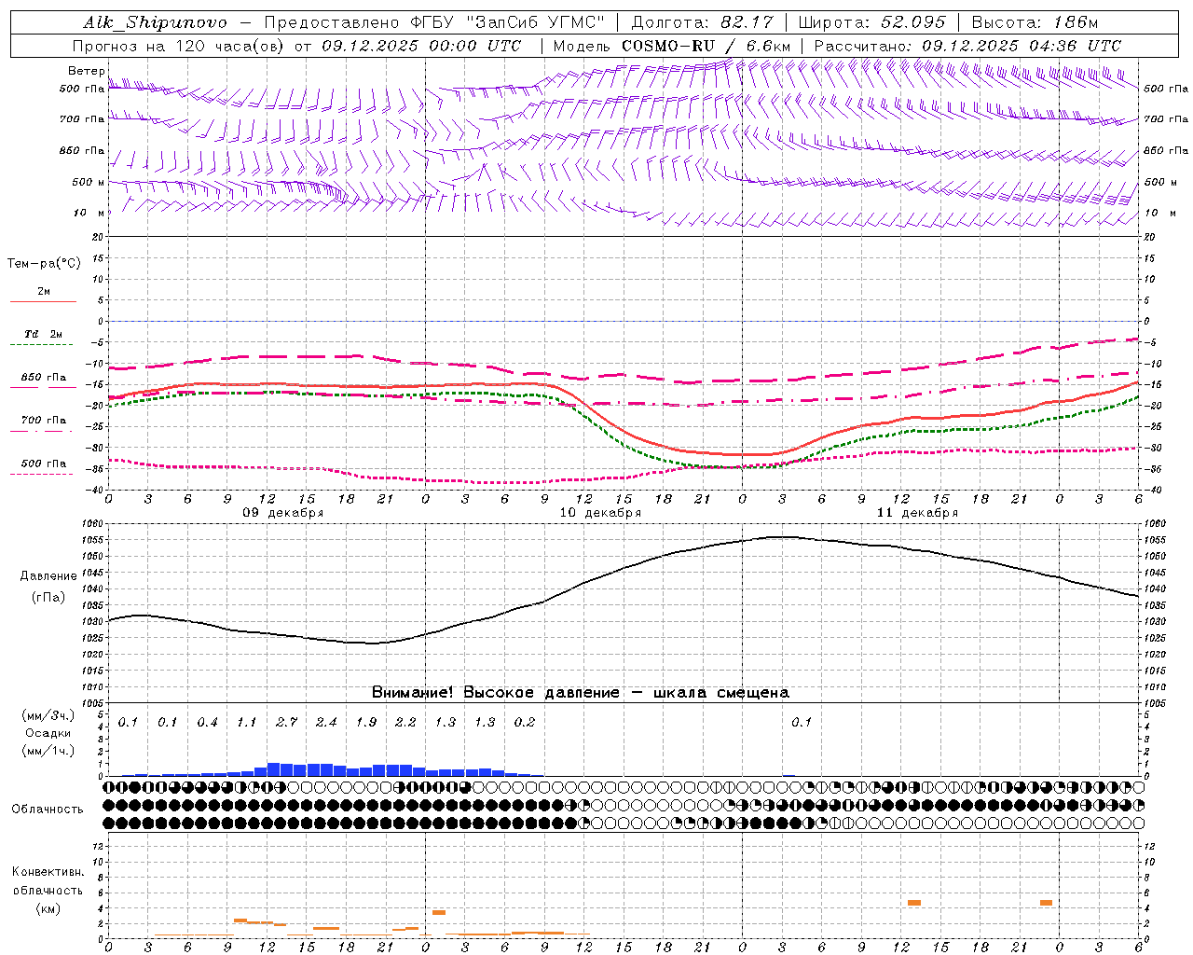Select the 0.4 precipitation value
The width and height of the screenshot is (1193, 955).
[x=207, y=722]
